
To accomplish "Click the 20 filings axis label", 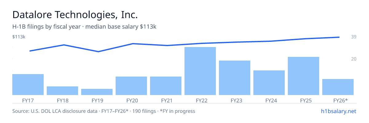I will [354, 59].
